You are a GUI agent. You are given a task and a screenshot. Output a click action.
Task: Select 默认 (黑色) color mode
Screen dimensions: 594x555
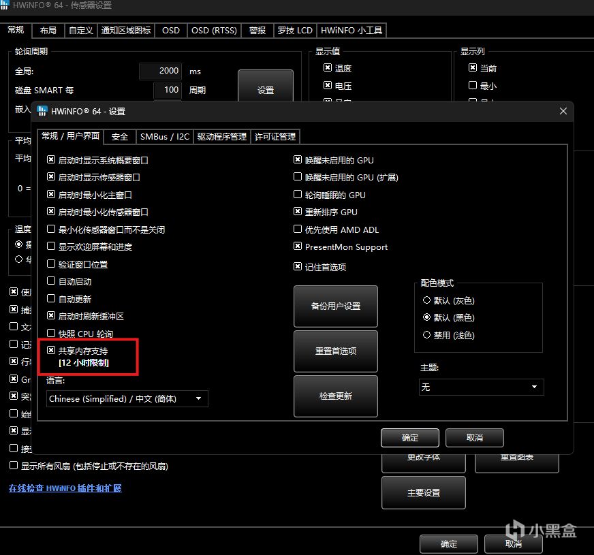426,317
